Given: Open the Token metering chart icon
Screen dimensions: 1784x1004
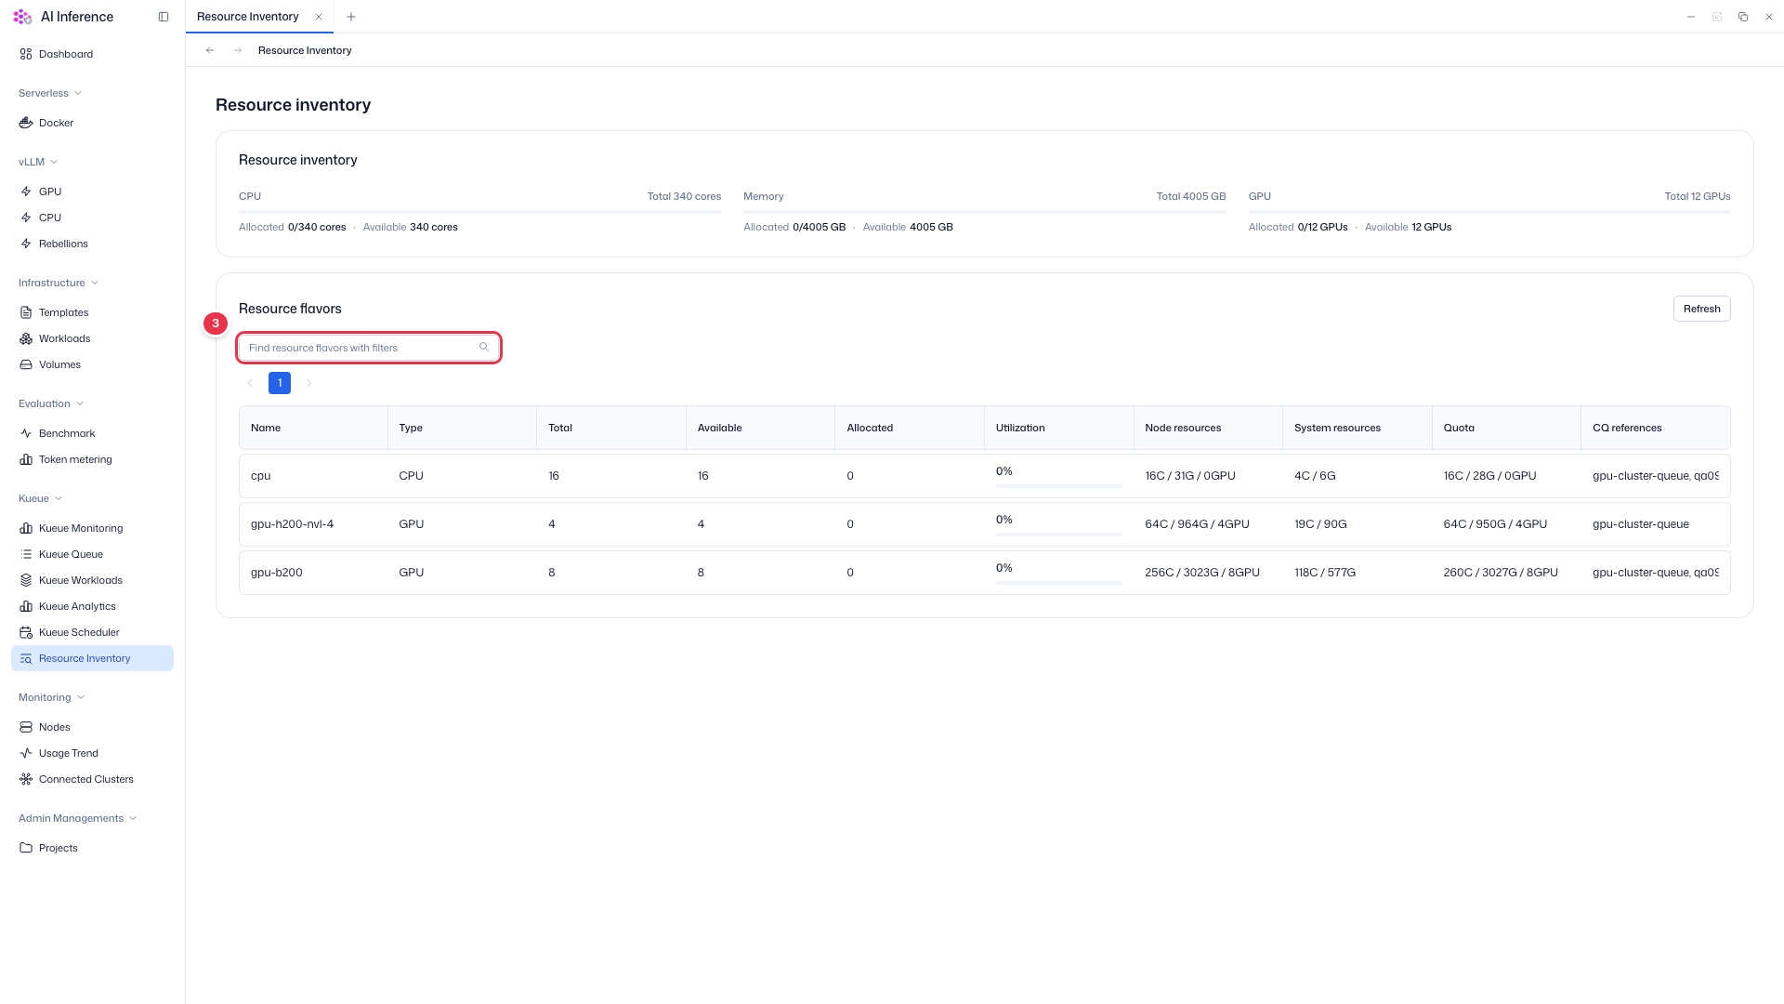Looking at the screenshot, I should [x=26, y=459].
